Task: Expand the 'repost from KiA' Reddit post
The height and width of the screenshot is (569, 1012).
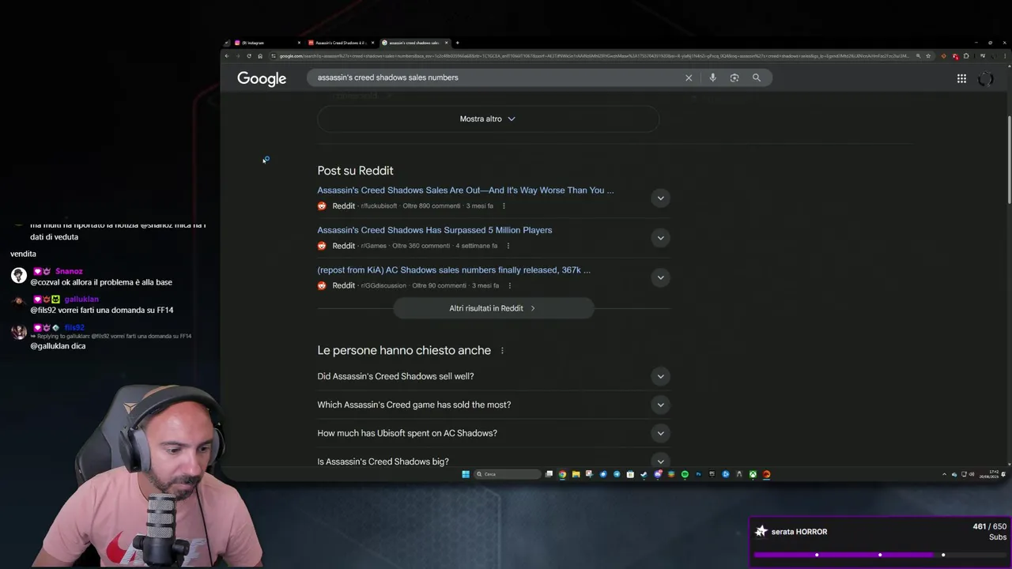Action: coord(660,277)
